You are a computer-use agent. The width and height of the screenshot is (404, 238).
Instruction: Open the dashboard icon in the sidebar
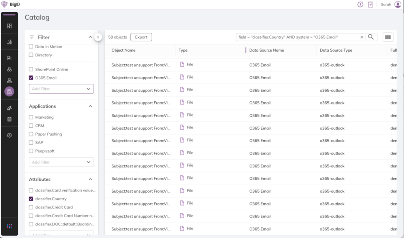pos(9,26)
